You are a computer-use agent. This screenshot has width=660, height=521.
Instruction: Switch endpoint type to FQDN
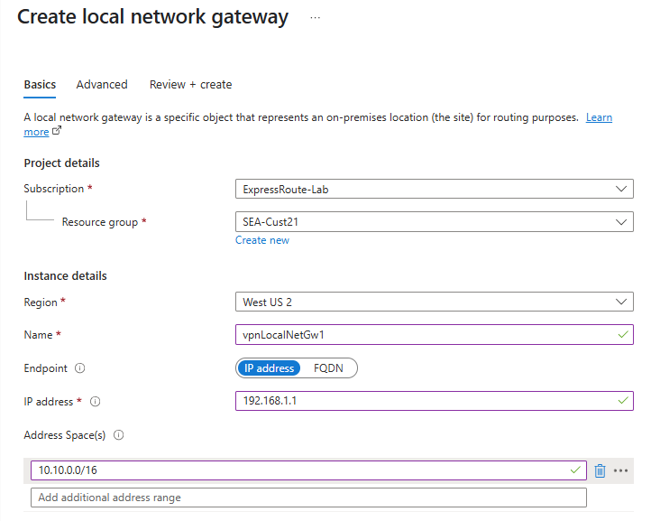pyautogui.click(x=328, y=368)
